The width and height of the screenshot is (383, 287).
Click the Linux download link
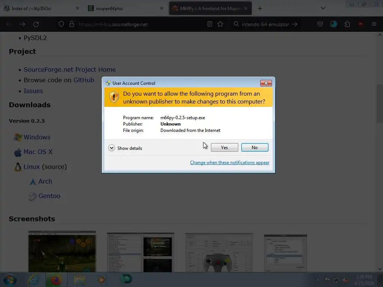(x=31, y=167)
